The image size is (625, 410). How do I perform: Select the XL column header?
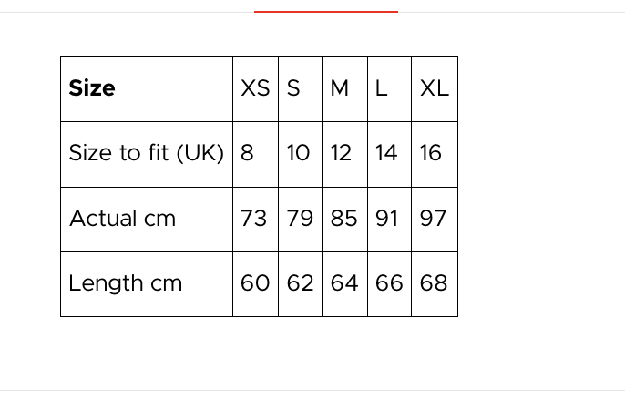coord(434,88)
